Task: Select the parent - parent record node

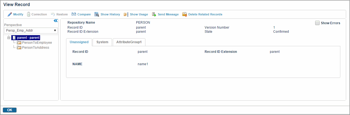Action: pyautogui.click(x=28, y=38)
